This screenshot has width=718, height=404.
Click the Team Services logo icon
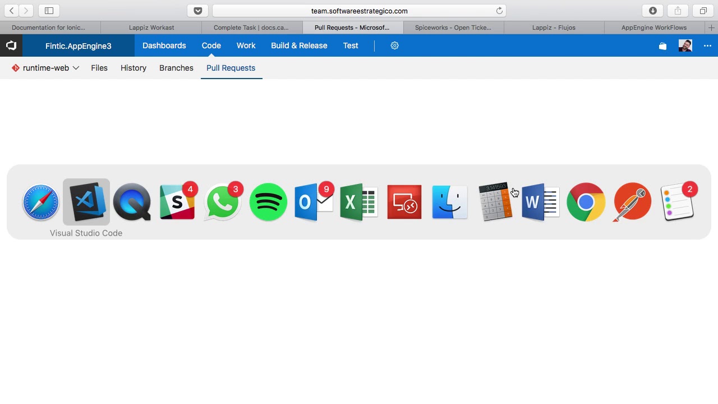tap(11, 45)
